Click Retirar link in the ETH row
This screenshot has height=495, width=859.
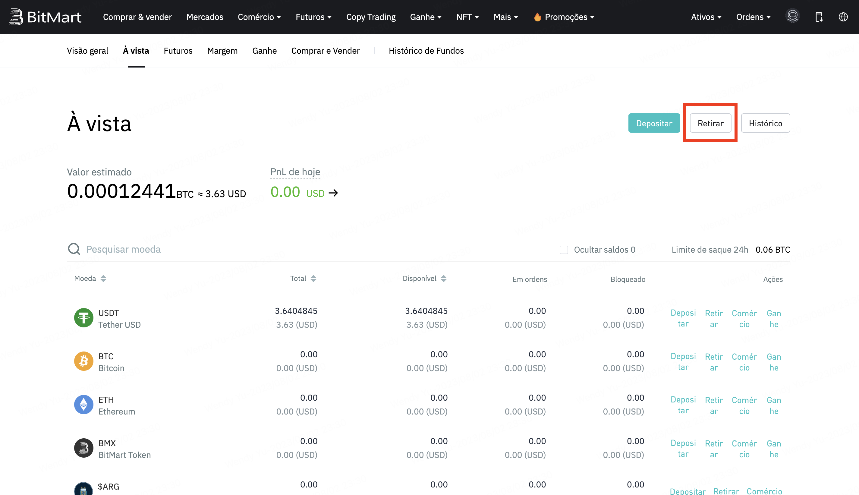pyautogui.click(x=713, y=405)
